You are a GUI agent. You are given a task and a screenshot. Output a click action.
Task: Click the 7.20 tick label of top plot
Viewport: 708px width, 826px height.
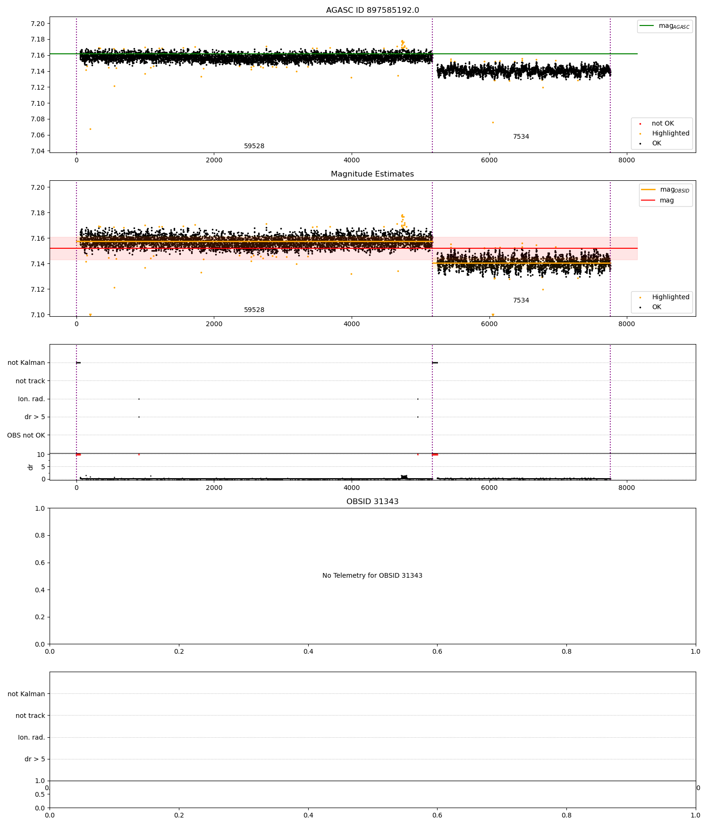38,24
